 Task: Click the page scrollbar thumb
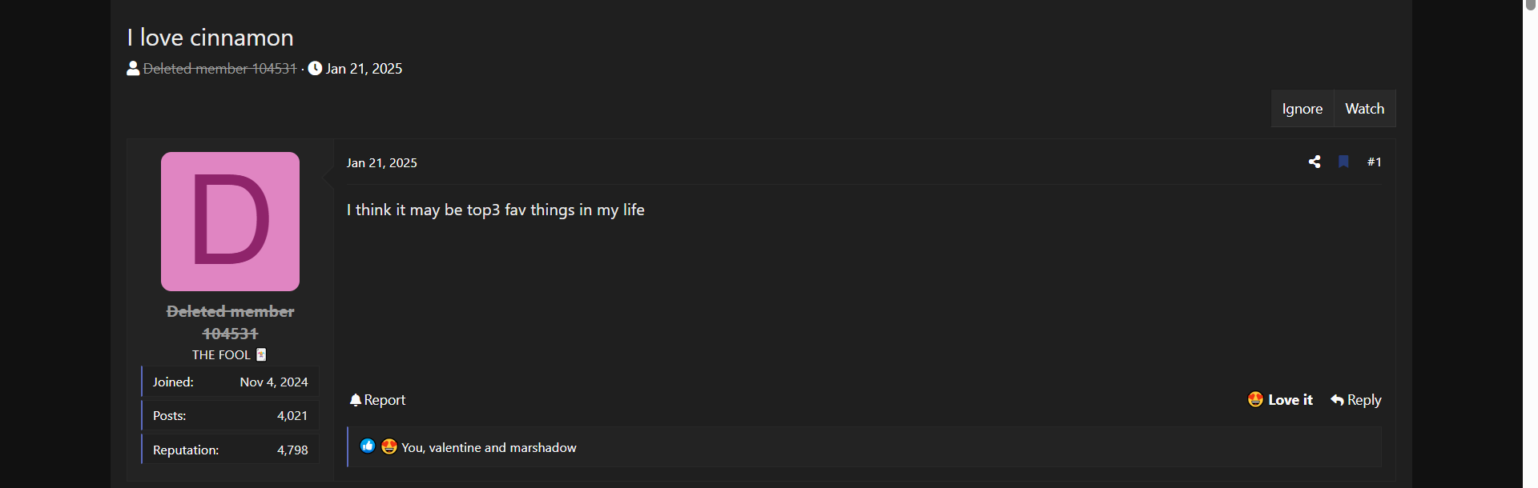(1530, 5)
